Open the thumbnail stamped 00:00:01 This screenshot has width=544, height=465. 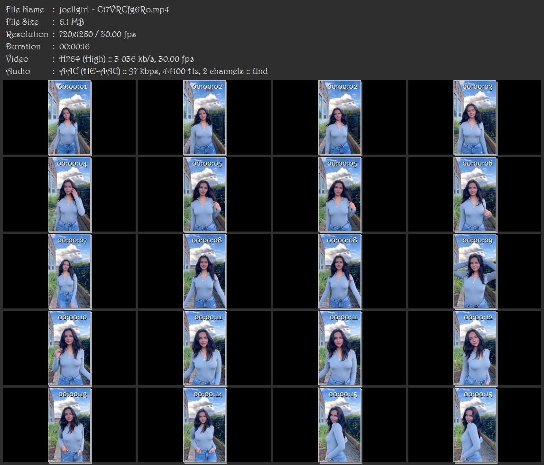point(69,118)
